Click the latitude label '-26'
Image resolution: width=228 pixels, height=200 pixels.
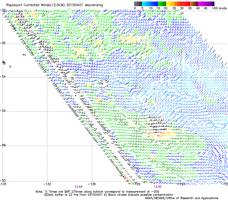[x=3, y=111]
